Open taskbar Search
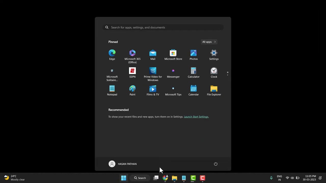Image resolution: width=326 pixels, height=183 pixels. (140, 178)
